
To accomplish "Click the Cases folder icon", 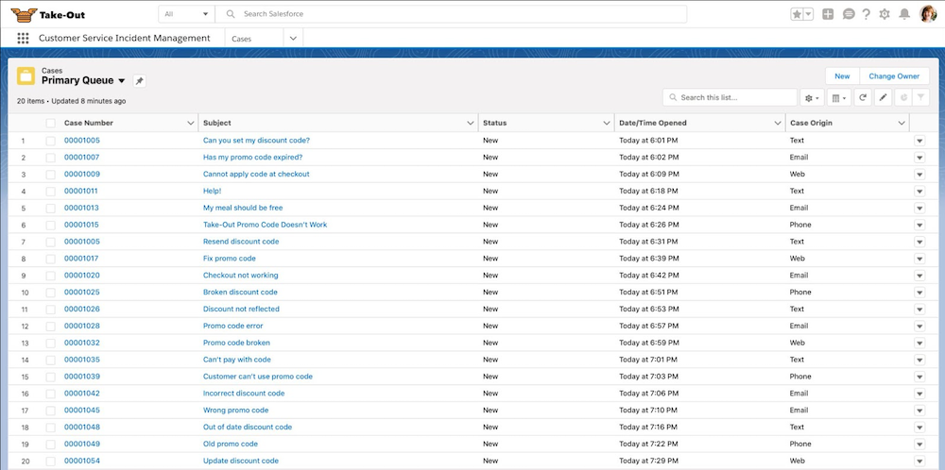I will (x=26, y=76).
